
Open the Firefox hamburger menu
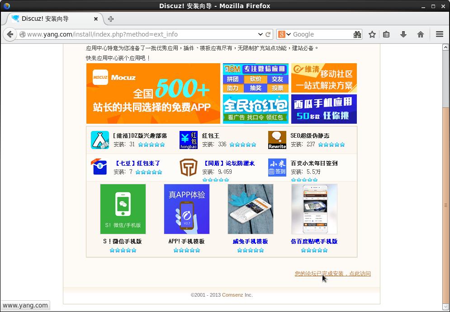[x=439, y=34]
